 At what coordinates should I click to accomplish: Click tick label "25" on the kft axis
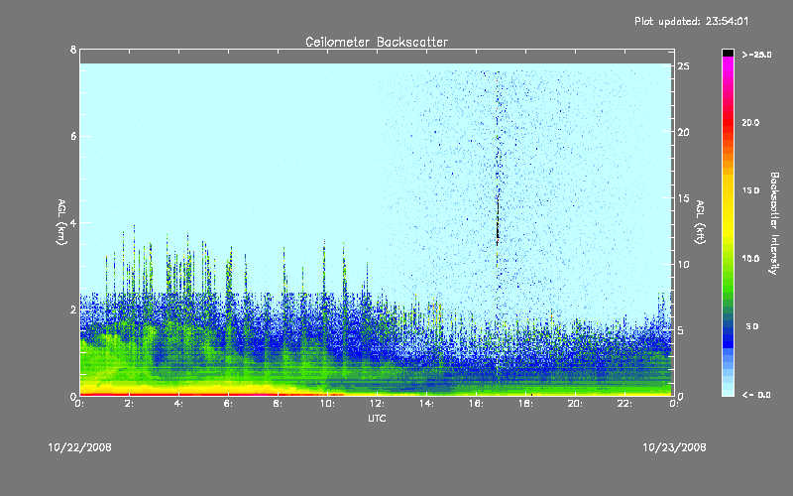point(684,66)
